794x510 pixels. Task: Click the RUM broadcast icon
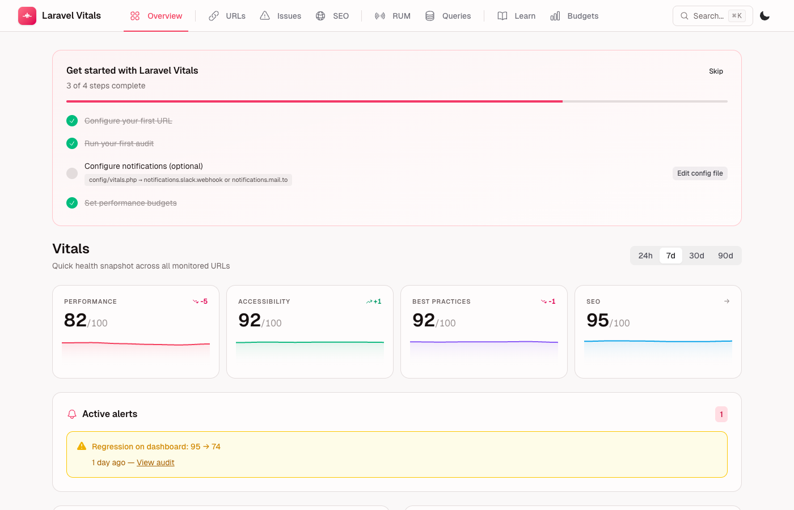(x=380, y=16)
